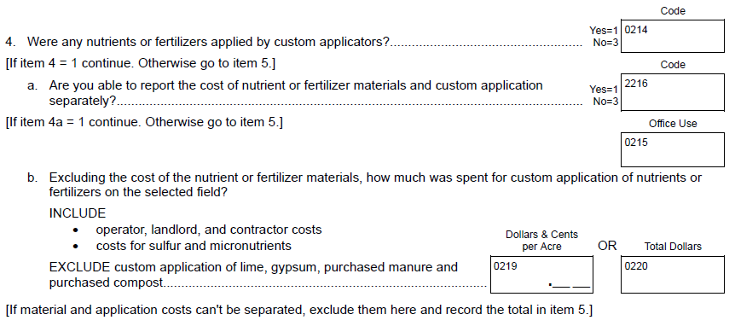Click the Total Dollars box 0220
This screenshot has height=326, width=735.
(x=673, y=275)
